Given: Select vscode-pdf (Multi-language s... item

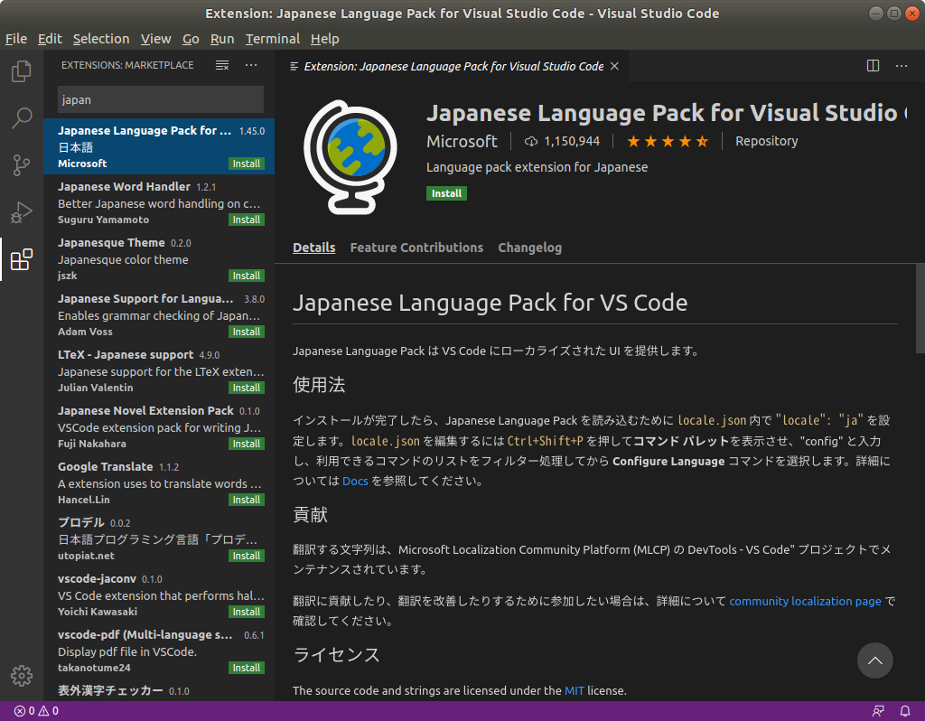Looking at the screenshot, I should click(x=159, y=651).
